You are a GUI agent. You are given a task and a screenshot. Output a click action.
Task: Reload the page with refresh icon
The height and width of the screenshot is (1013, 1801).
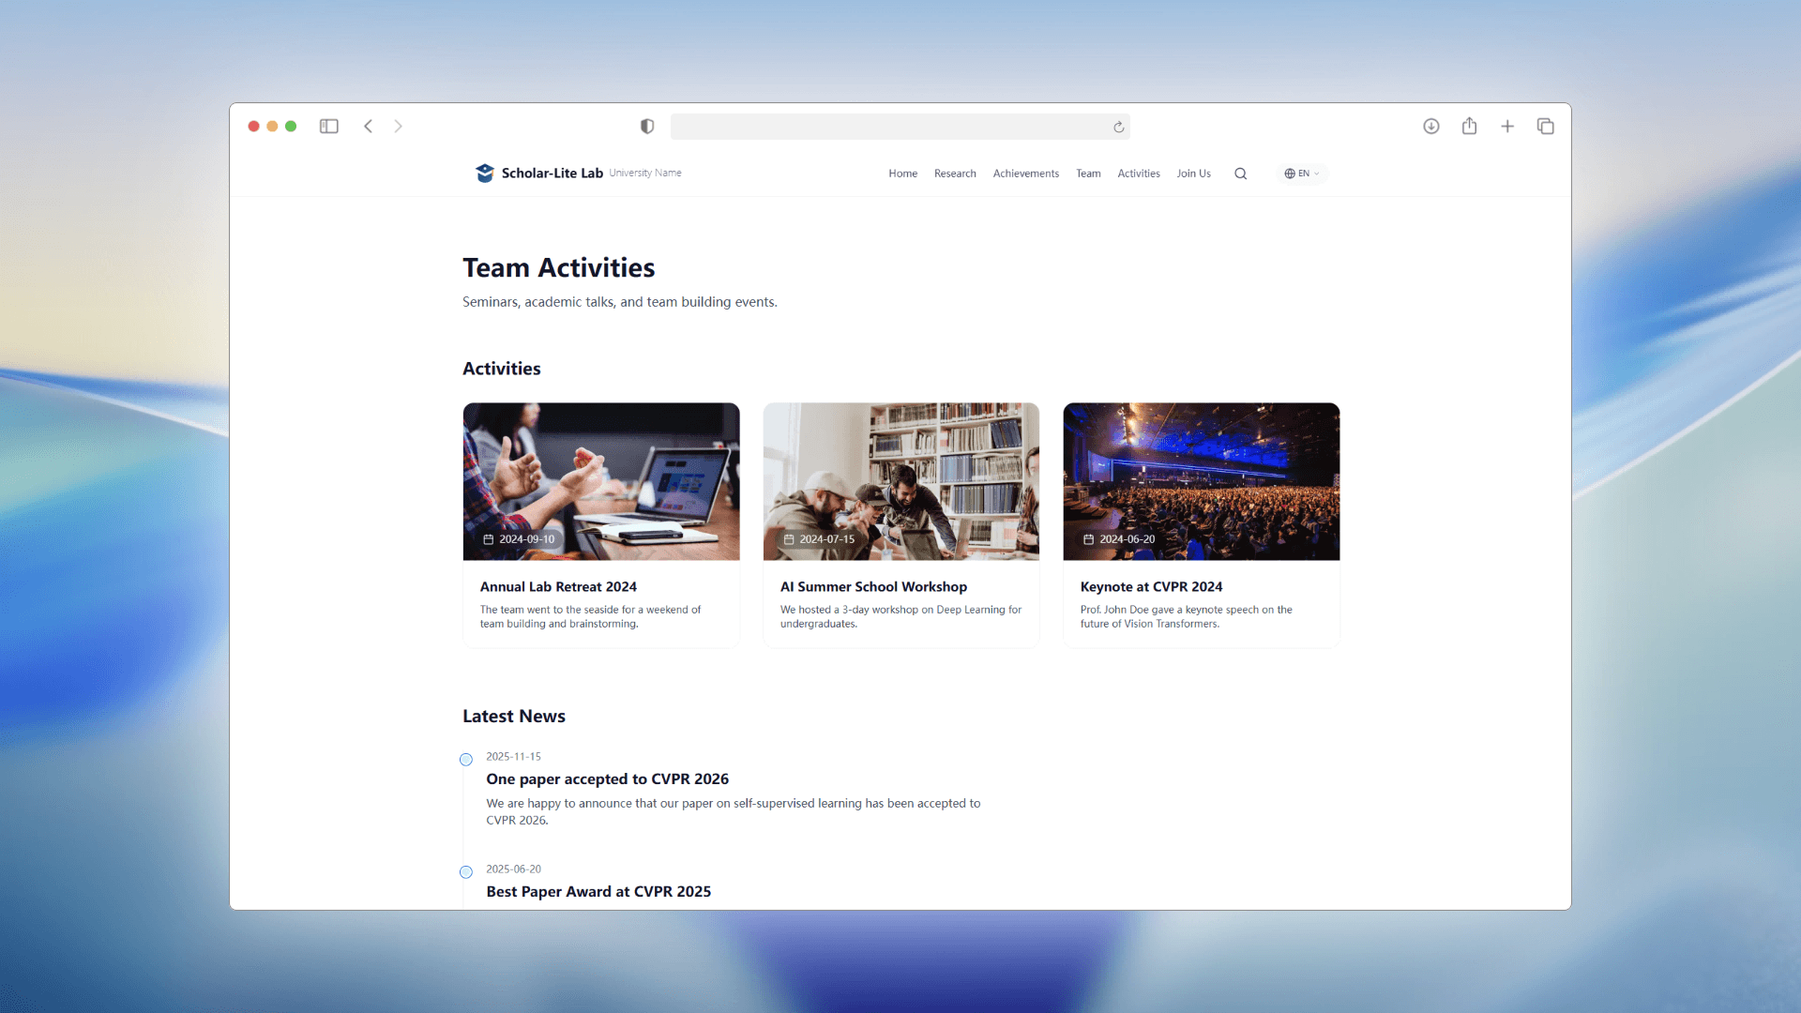pyautogui.click(x=1118, y=128)
